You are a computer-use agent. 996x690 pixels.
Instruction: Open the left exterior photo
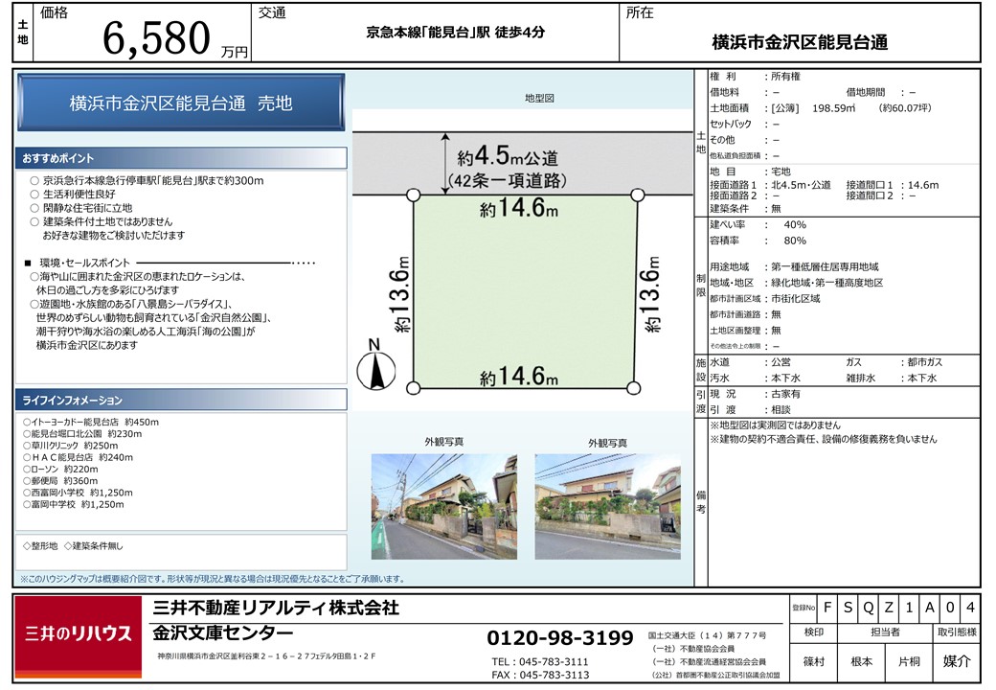[x=444, y=506]
